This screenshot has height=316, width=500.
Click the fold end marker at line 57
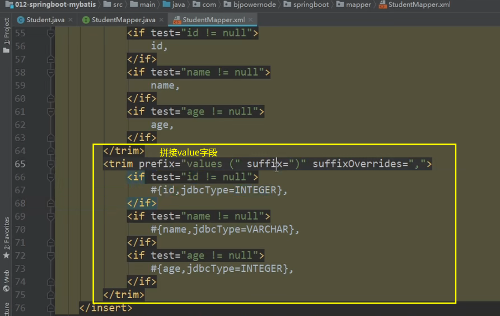[51, 59]
